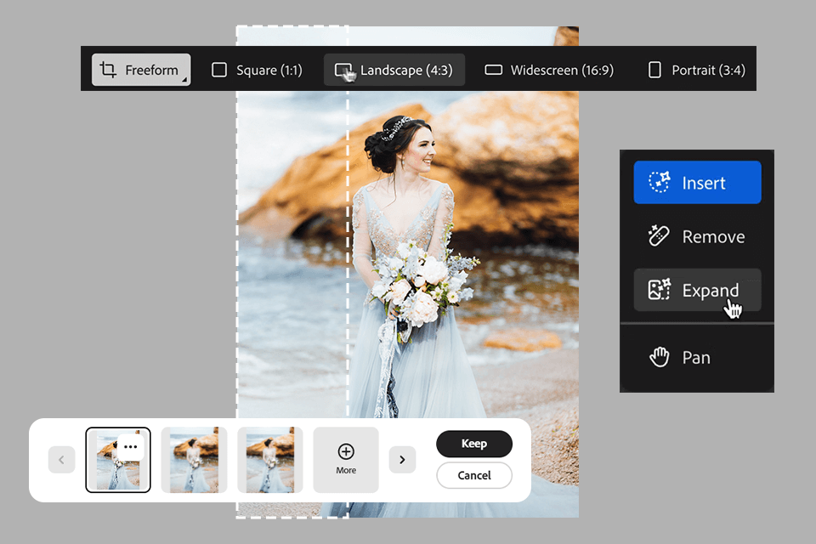Screen dimensions: 816x544
Task: Activate the Insert tool
Action: pyautogui.click(x=697, y=182)
